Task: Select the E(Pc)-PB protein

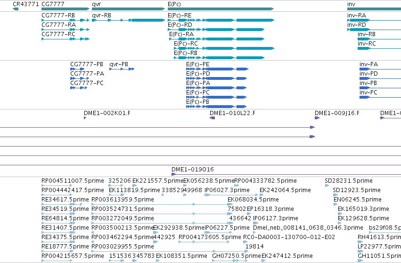Action: (x=216, y=107)
